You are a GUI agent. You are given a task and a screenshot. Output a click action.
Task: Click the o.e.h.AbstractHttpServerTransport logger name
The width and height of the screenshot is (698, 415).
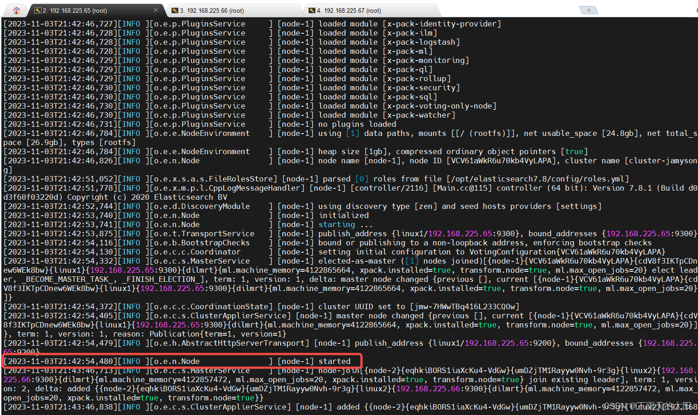coord(229,343)
